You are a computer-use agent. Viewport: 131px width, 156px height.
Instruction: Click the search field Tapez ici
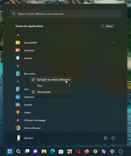65,14
